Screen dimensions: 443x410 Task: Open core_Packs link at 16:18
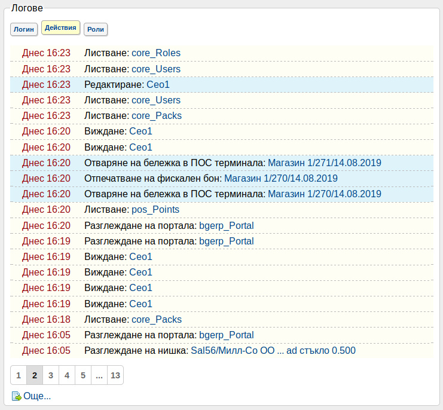coord(157,319)
